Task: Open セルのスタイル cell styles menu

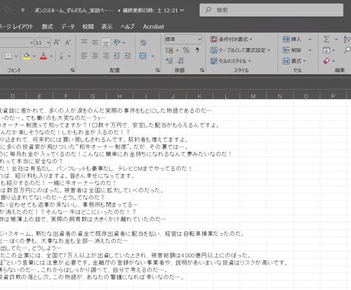Action: pos(230,61)
